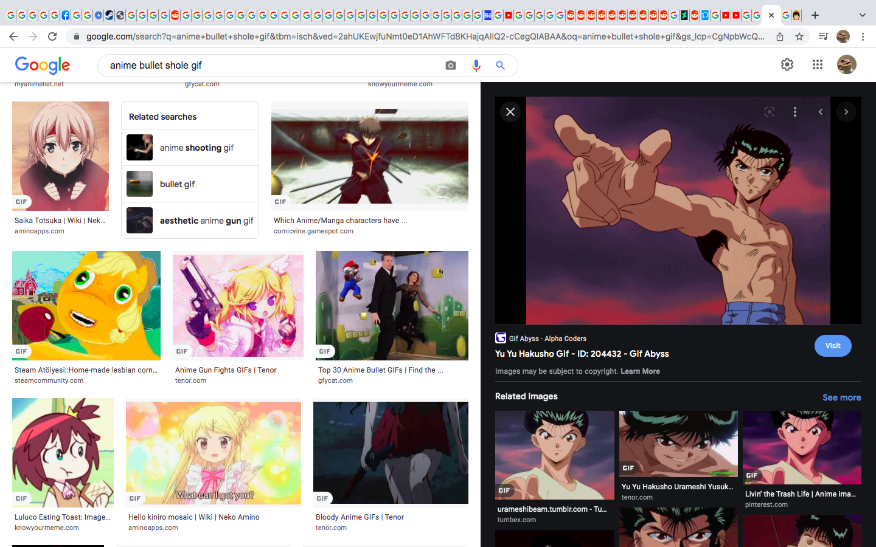Open Top 30 Anime Bullet GIFs thumbnail
876x547 pixels.
coord(392,306)
